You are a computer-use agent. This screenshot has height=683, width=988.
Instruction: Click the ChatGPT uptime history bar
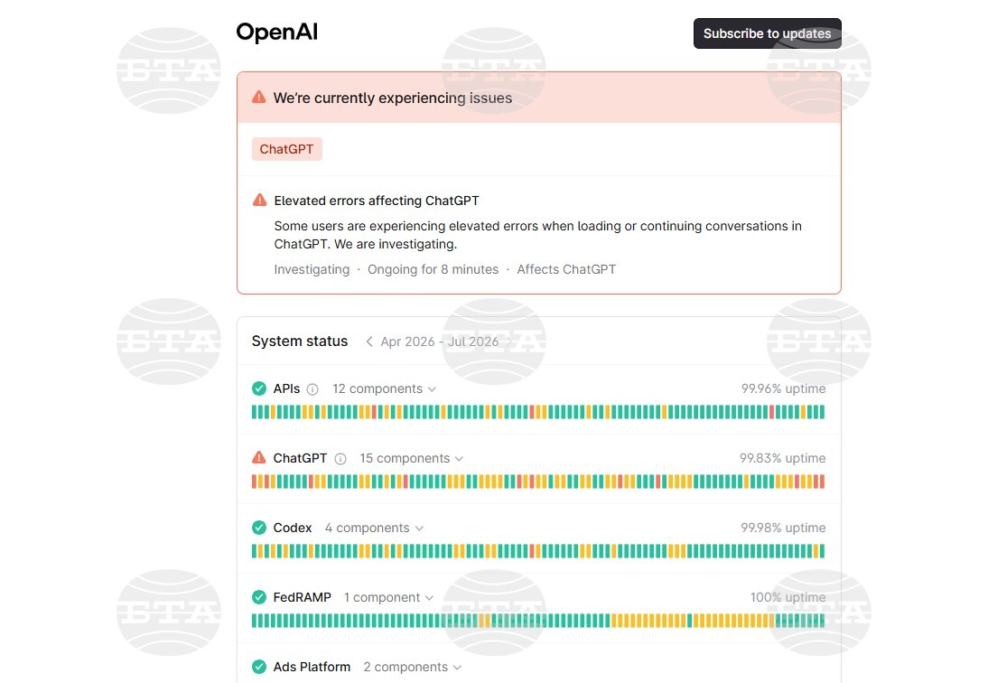[x=538, y=482]
